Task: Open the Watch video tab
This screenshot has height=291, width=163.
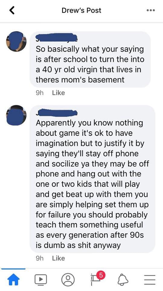Action: (41, 279)
